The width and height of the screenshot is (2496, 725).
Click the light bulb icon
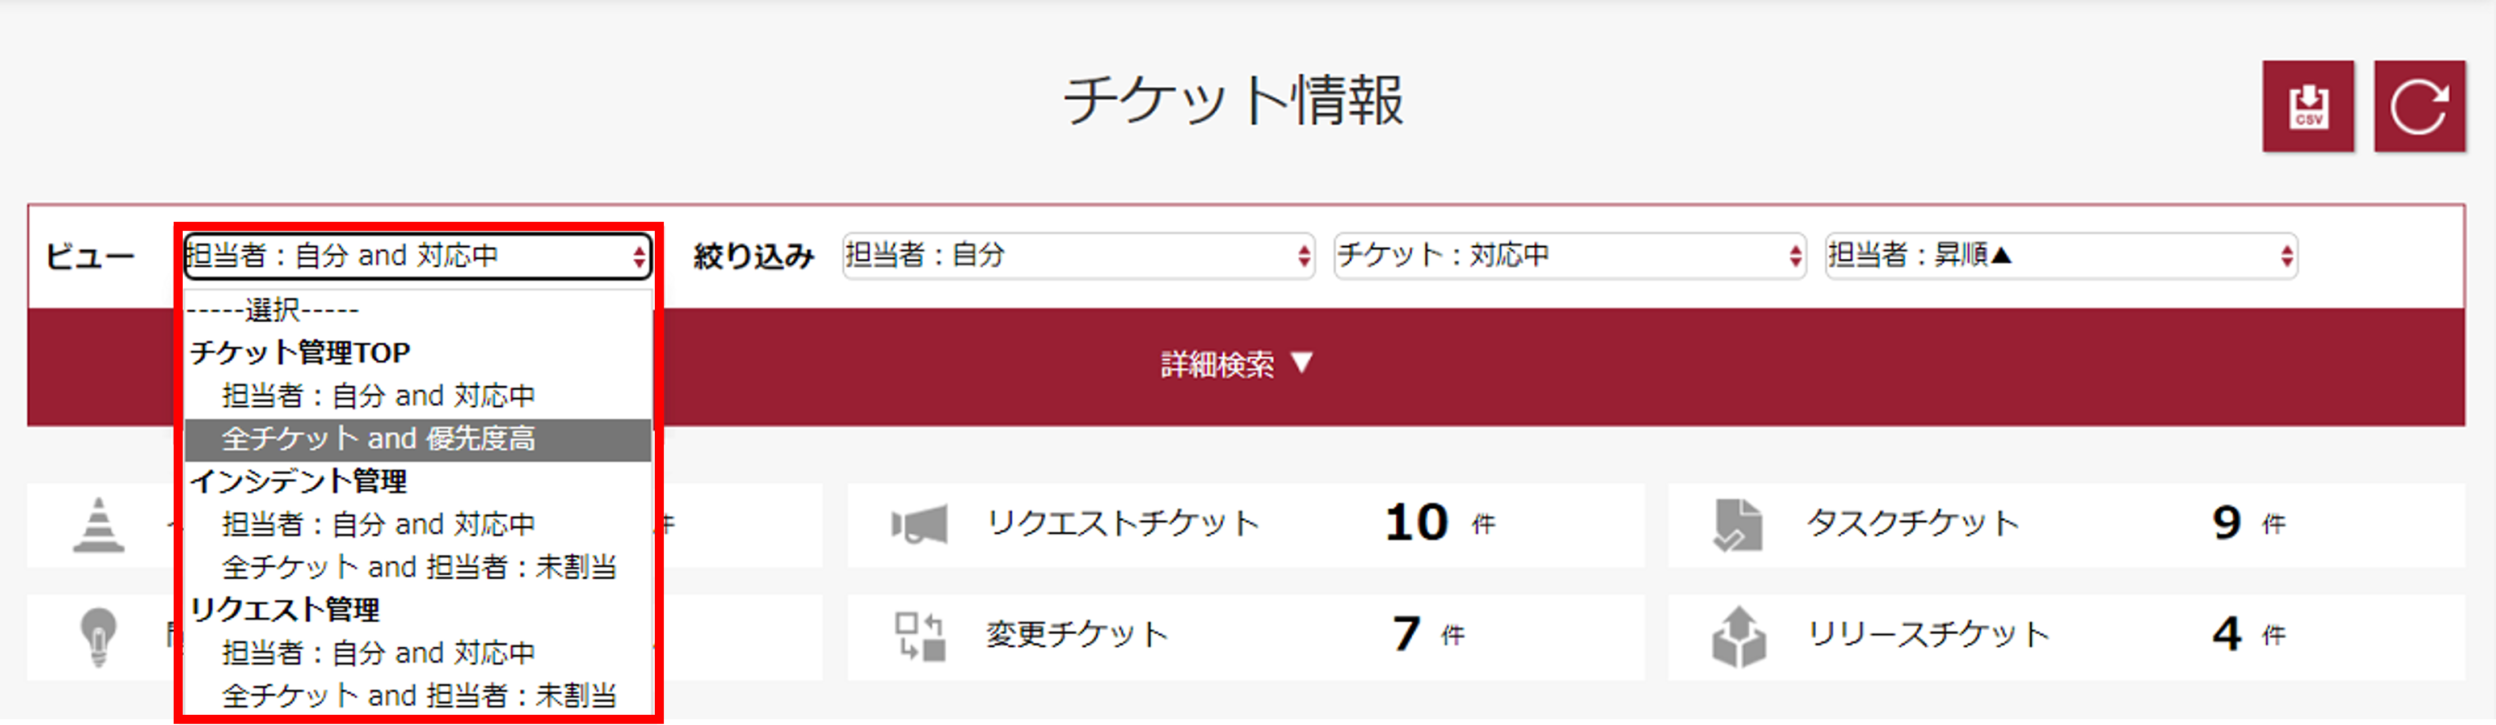point(98,637)
